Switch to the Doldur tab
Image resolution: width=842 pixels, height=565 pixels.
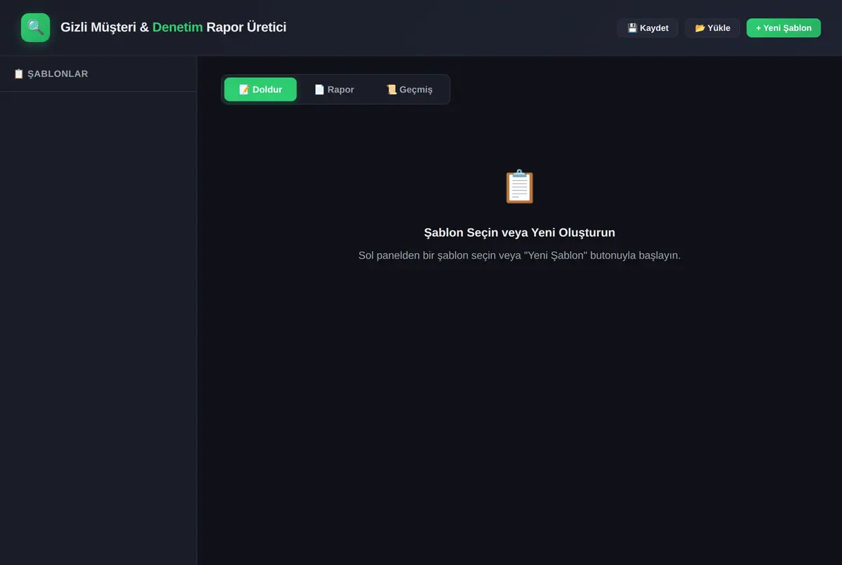tap(260, 90)
